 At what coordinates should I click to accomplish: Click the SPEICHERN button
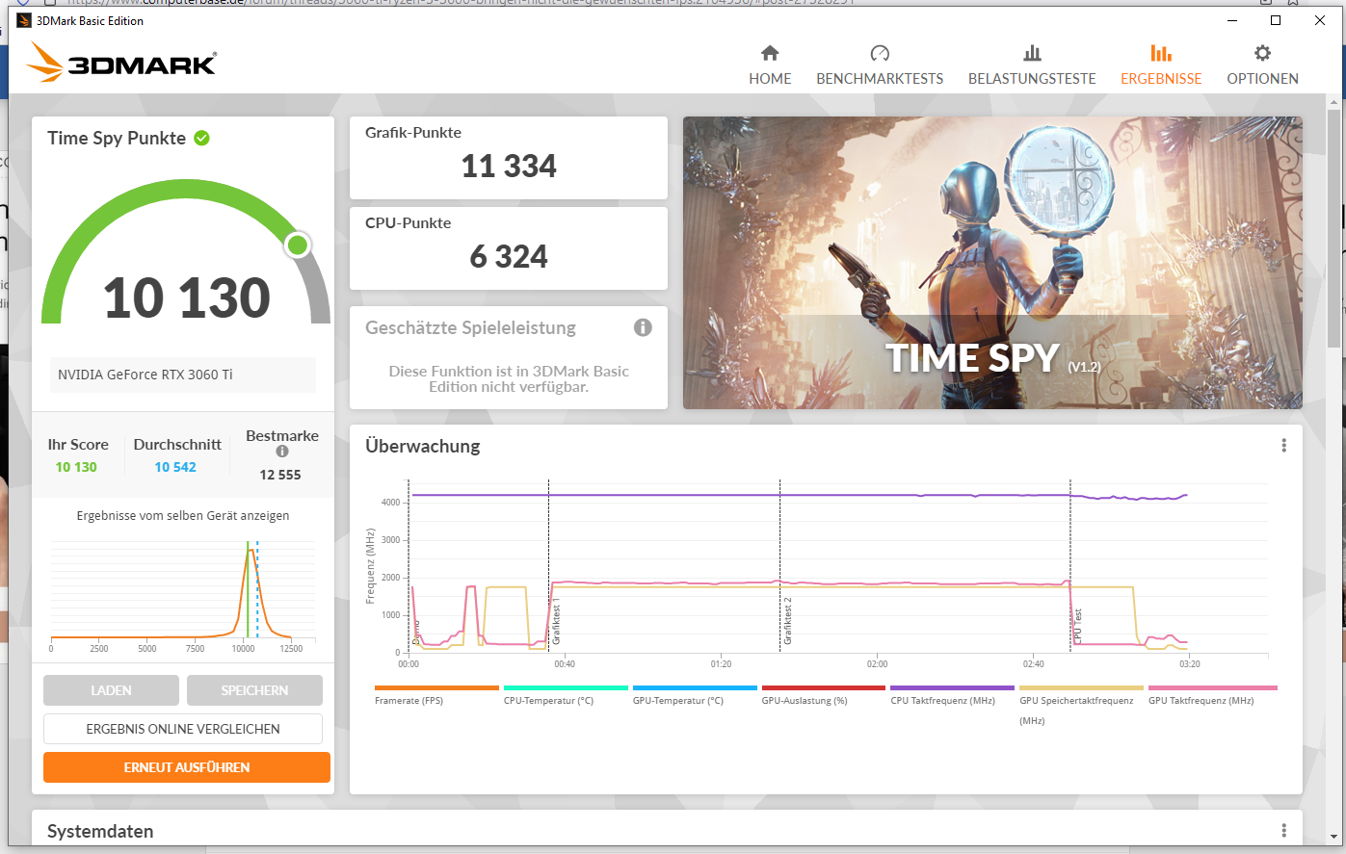pos(254,690)
